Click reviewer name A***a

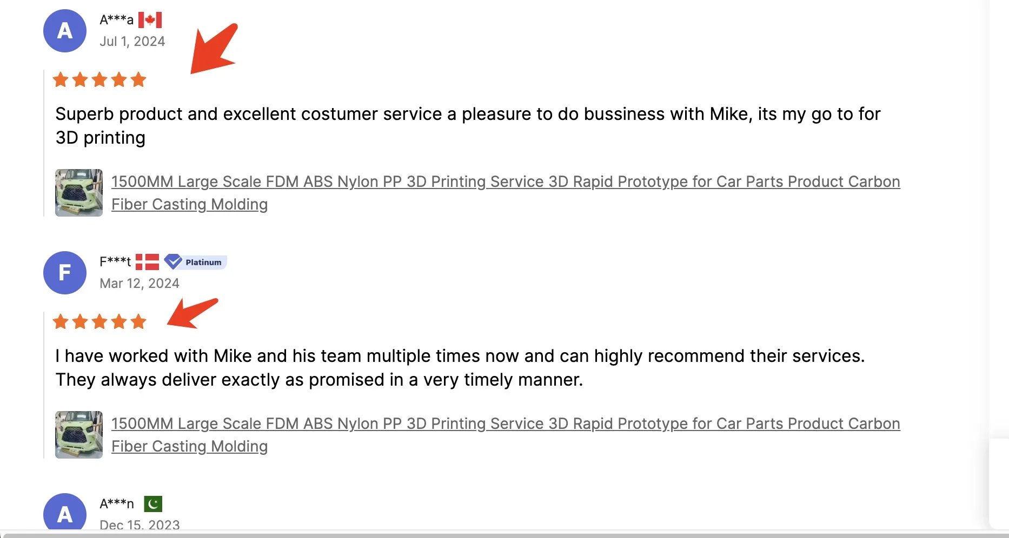[116, 20]
